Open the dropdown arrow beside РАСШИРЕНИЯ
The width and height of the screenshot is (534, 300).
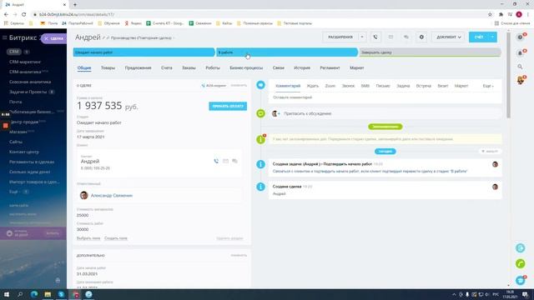click(362, 37)
